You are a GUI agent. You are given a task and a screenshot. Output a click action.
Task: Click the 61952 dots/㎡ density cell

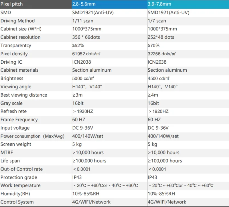click(86, 54)
